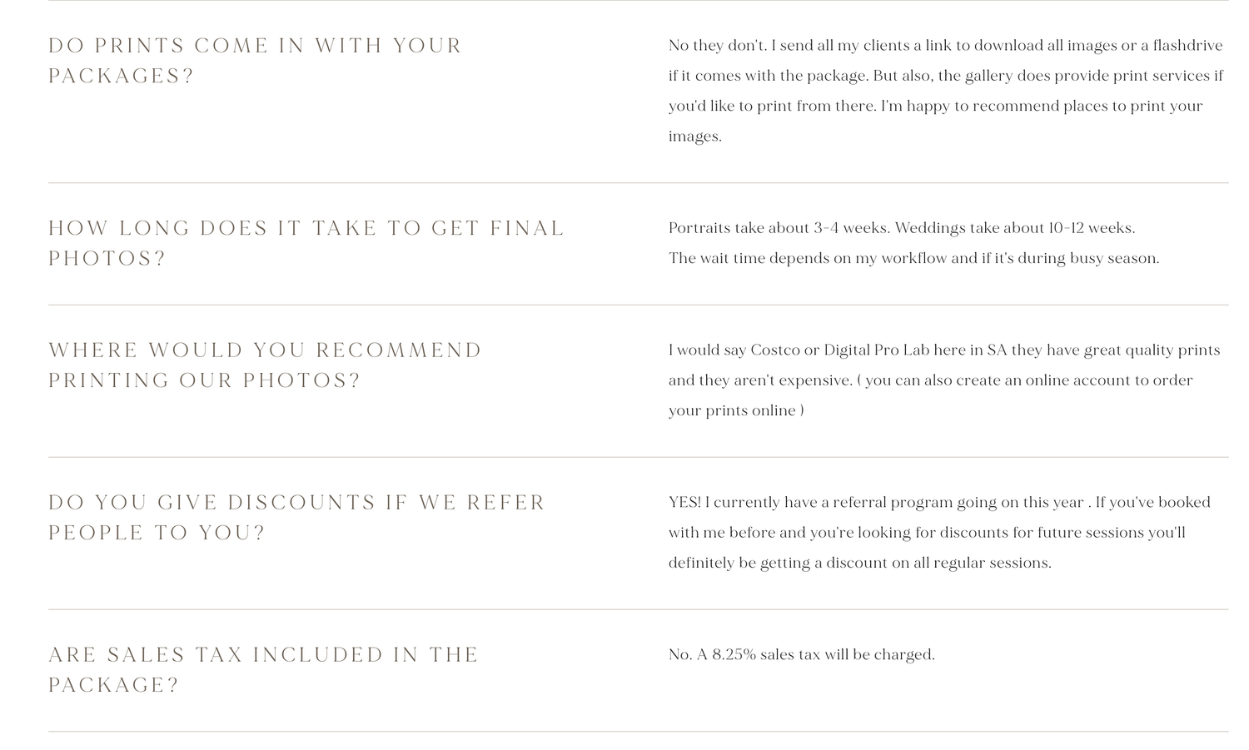
Task: Click the 'gallery does provide print services' sentence
Action: pyautogui.click(x=946, y=91)
